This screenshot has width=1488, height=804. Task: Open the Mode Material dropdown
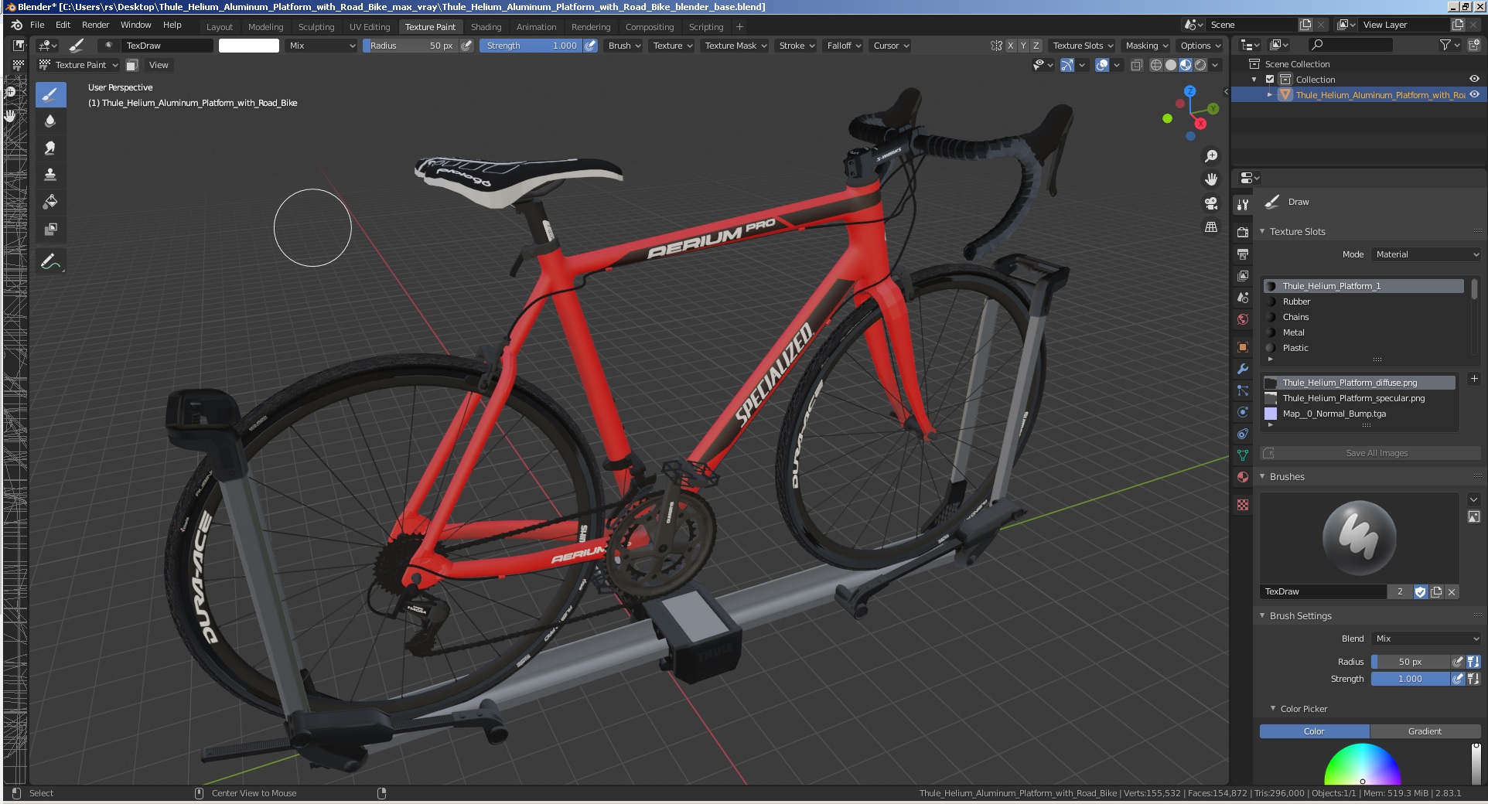point(1426,254)
